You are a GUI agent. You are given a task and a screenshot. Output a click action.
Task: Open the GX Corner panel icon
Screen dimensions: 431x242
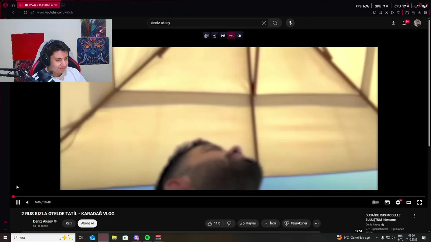pos(13,5)
